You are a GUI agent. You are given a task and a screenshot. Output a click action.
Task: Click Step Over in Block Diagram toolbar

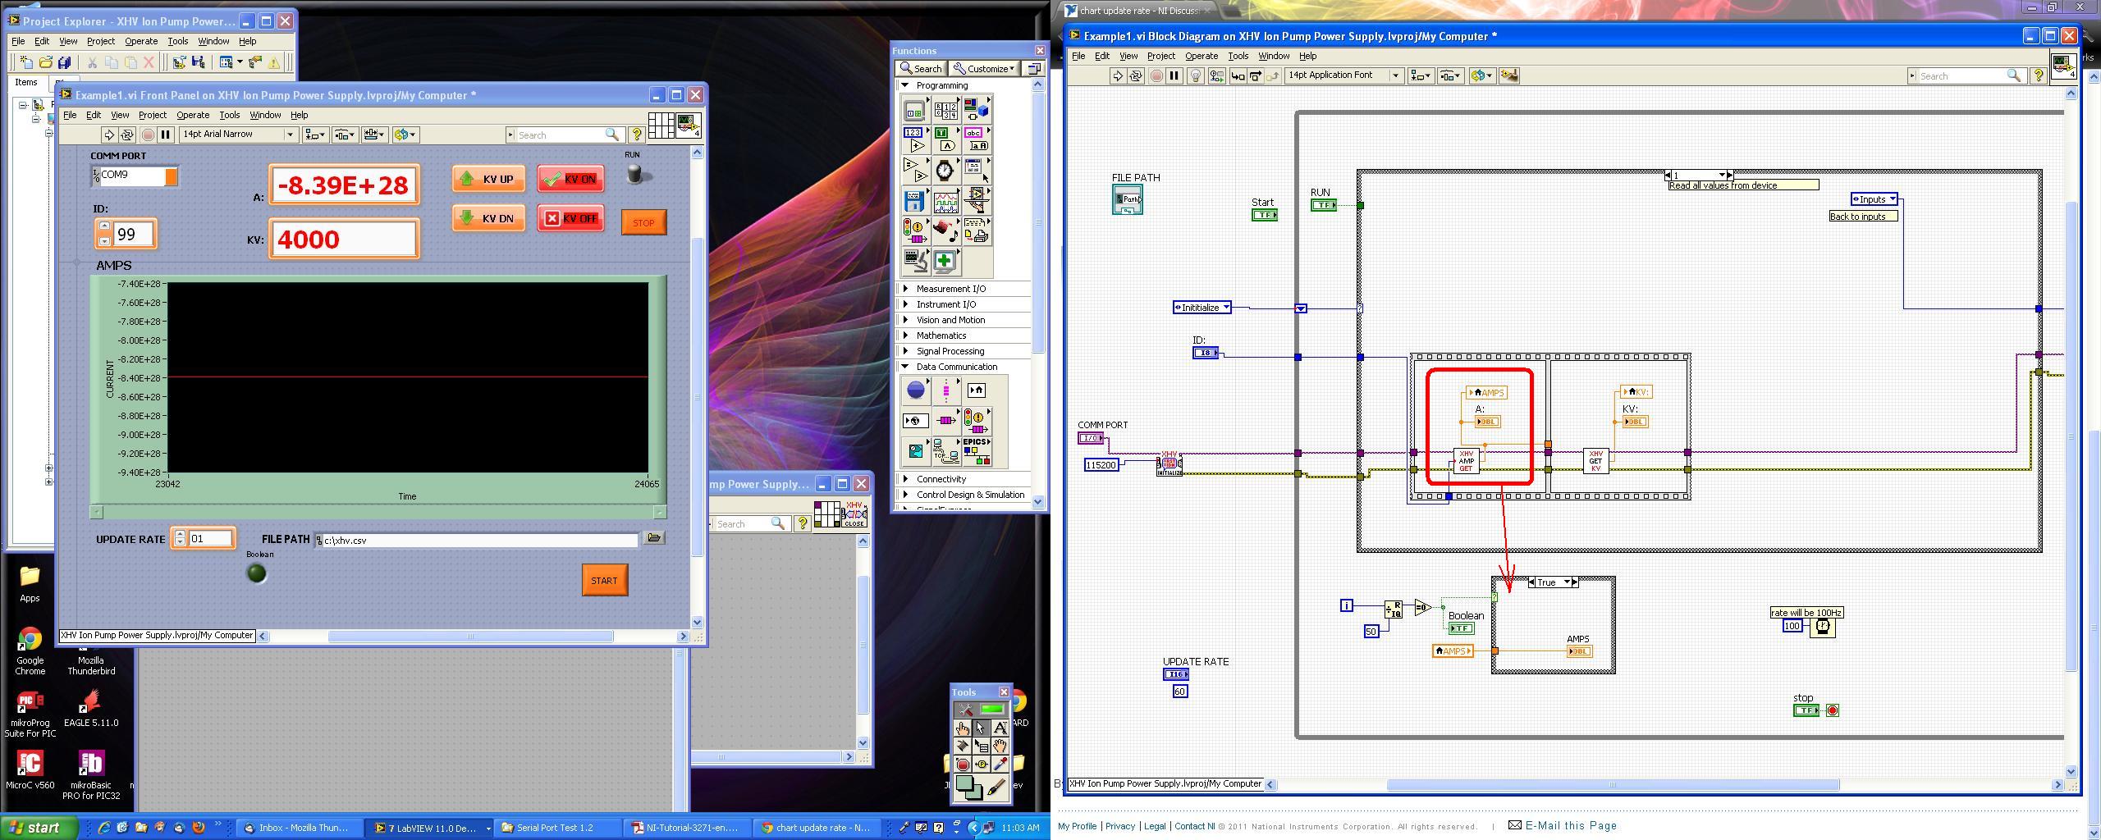(1255, 75)
